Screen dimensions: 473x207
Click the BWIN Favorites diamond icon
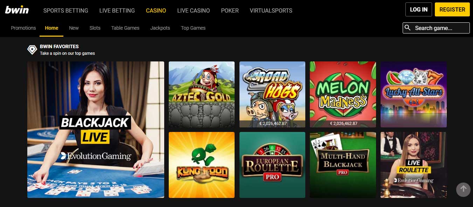[x=32, y=50]
